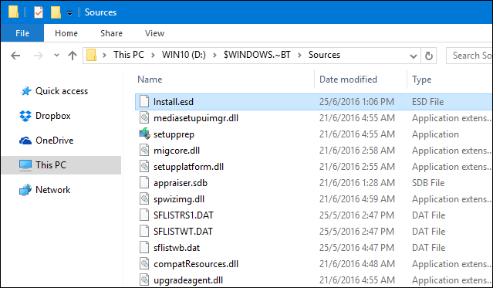493x288 pixels.
Task: Expand the chevron before This PC in the address bar
Action: click(x=104, y=56)
